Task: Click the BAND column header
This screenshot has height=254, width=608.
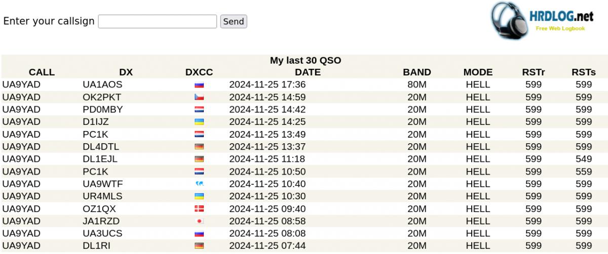Action: click(416, 72)
